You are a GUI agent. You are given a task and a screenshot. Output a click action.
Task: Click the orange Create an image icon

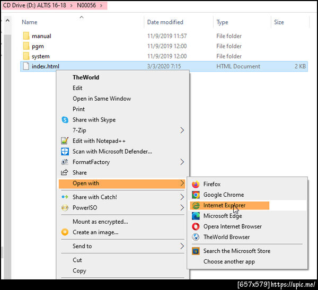coord(65,232)
